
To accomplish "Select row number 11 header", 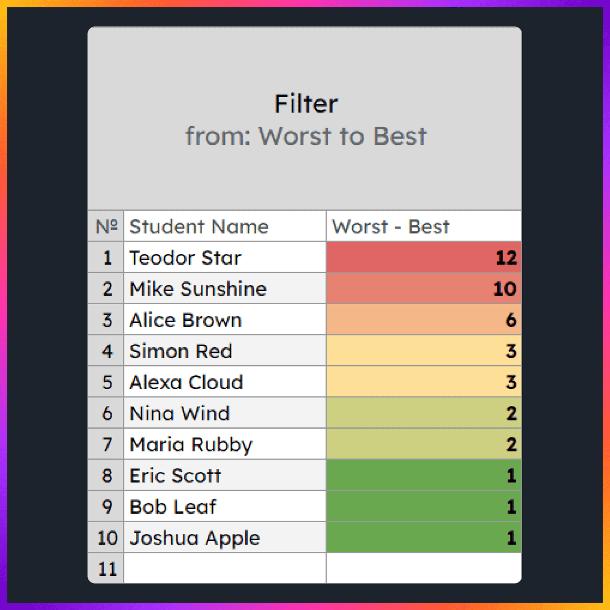I will coord(106,569).
